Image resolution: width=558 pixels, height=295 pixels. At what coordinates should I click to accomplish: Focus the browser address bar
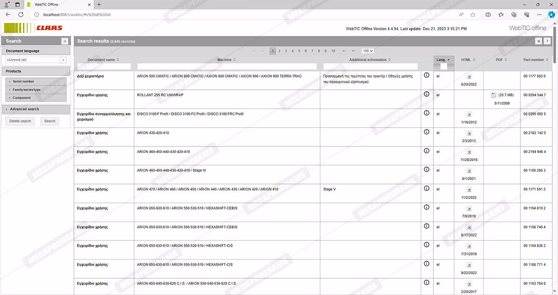tap(245, 14)
